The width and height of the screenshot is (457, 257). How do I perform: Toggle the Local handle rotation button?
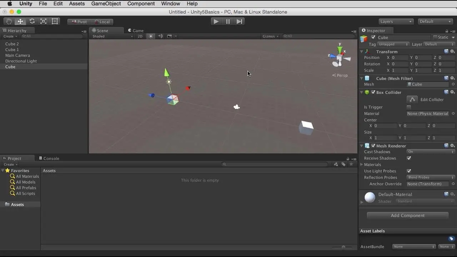point(102,22)
